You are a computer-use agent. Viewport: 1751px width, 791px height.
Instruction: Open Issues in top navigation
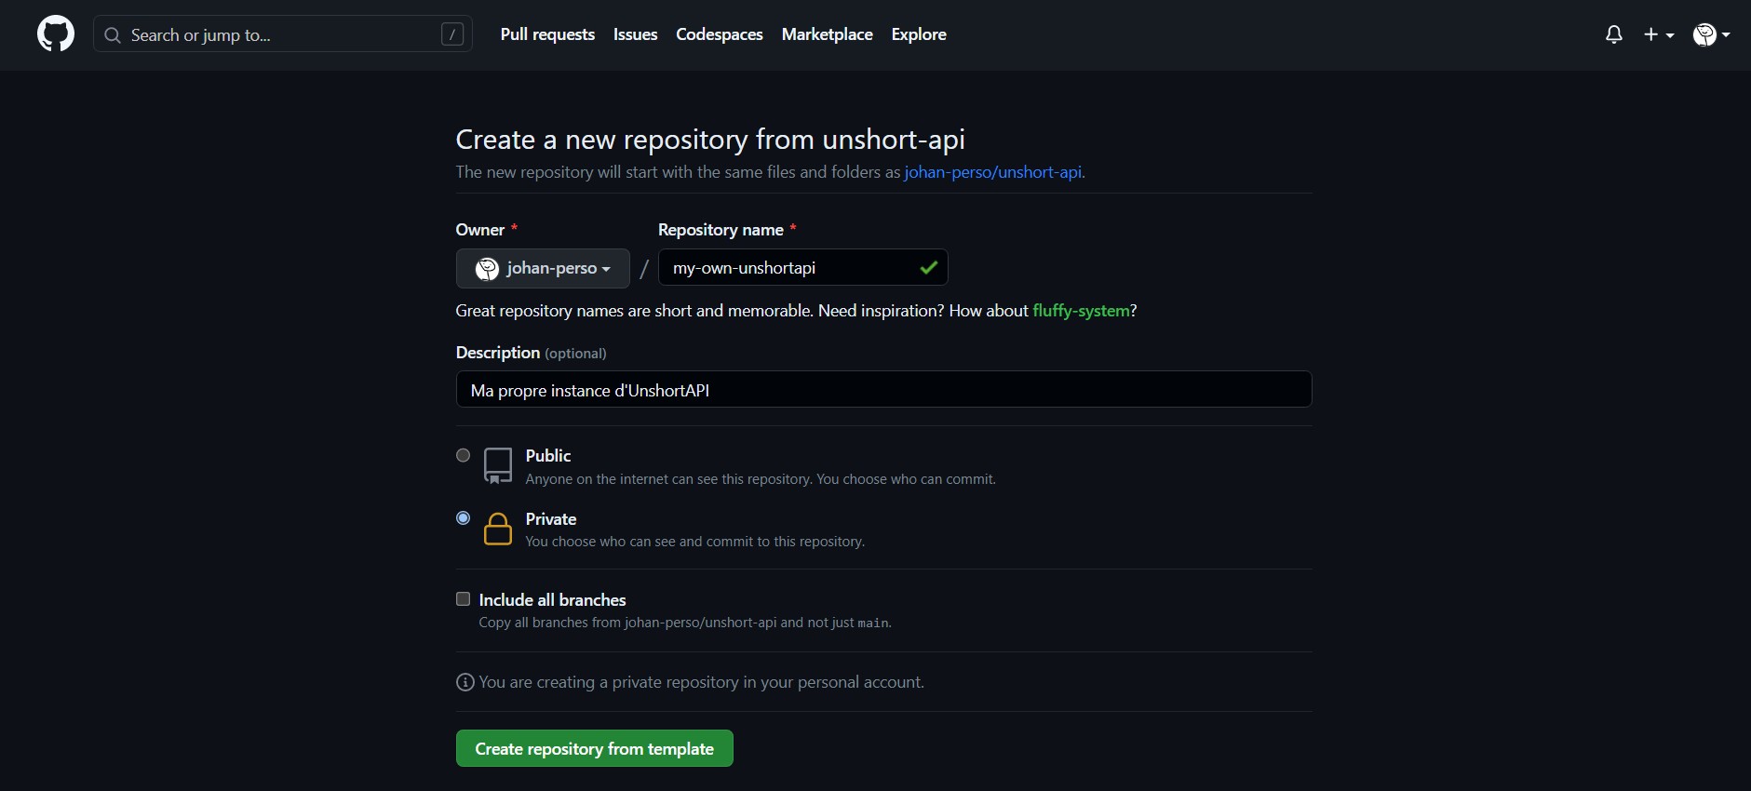point(635,34)
